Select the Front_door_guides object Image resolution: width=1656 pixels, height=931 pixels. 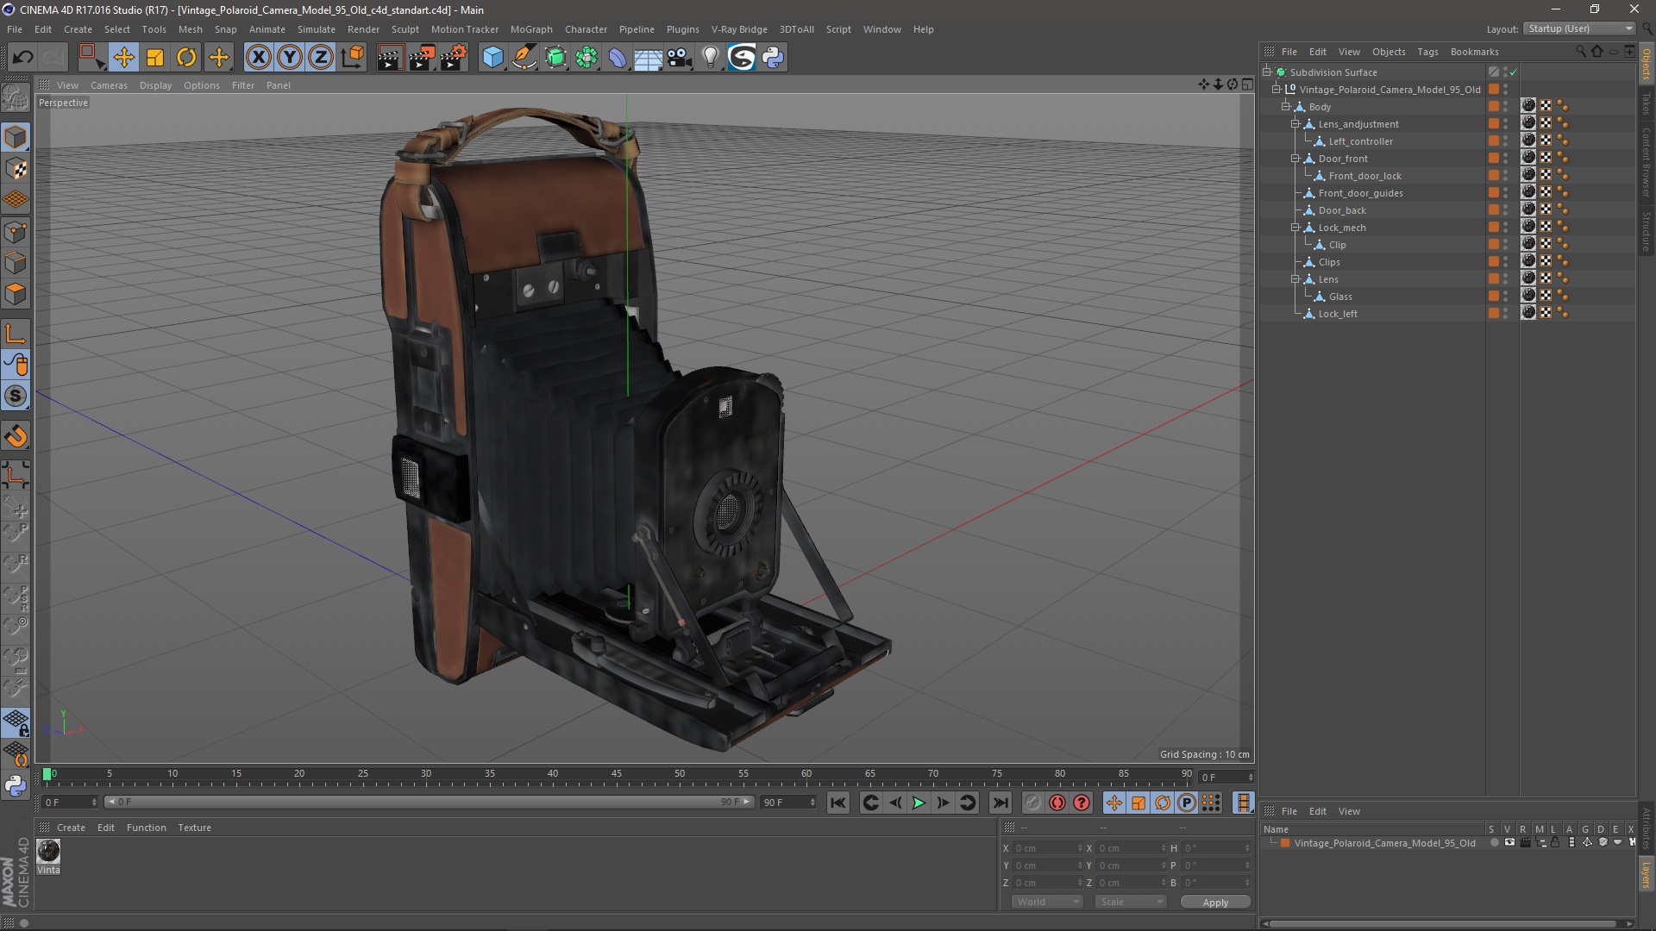coord(1360,193)
